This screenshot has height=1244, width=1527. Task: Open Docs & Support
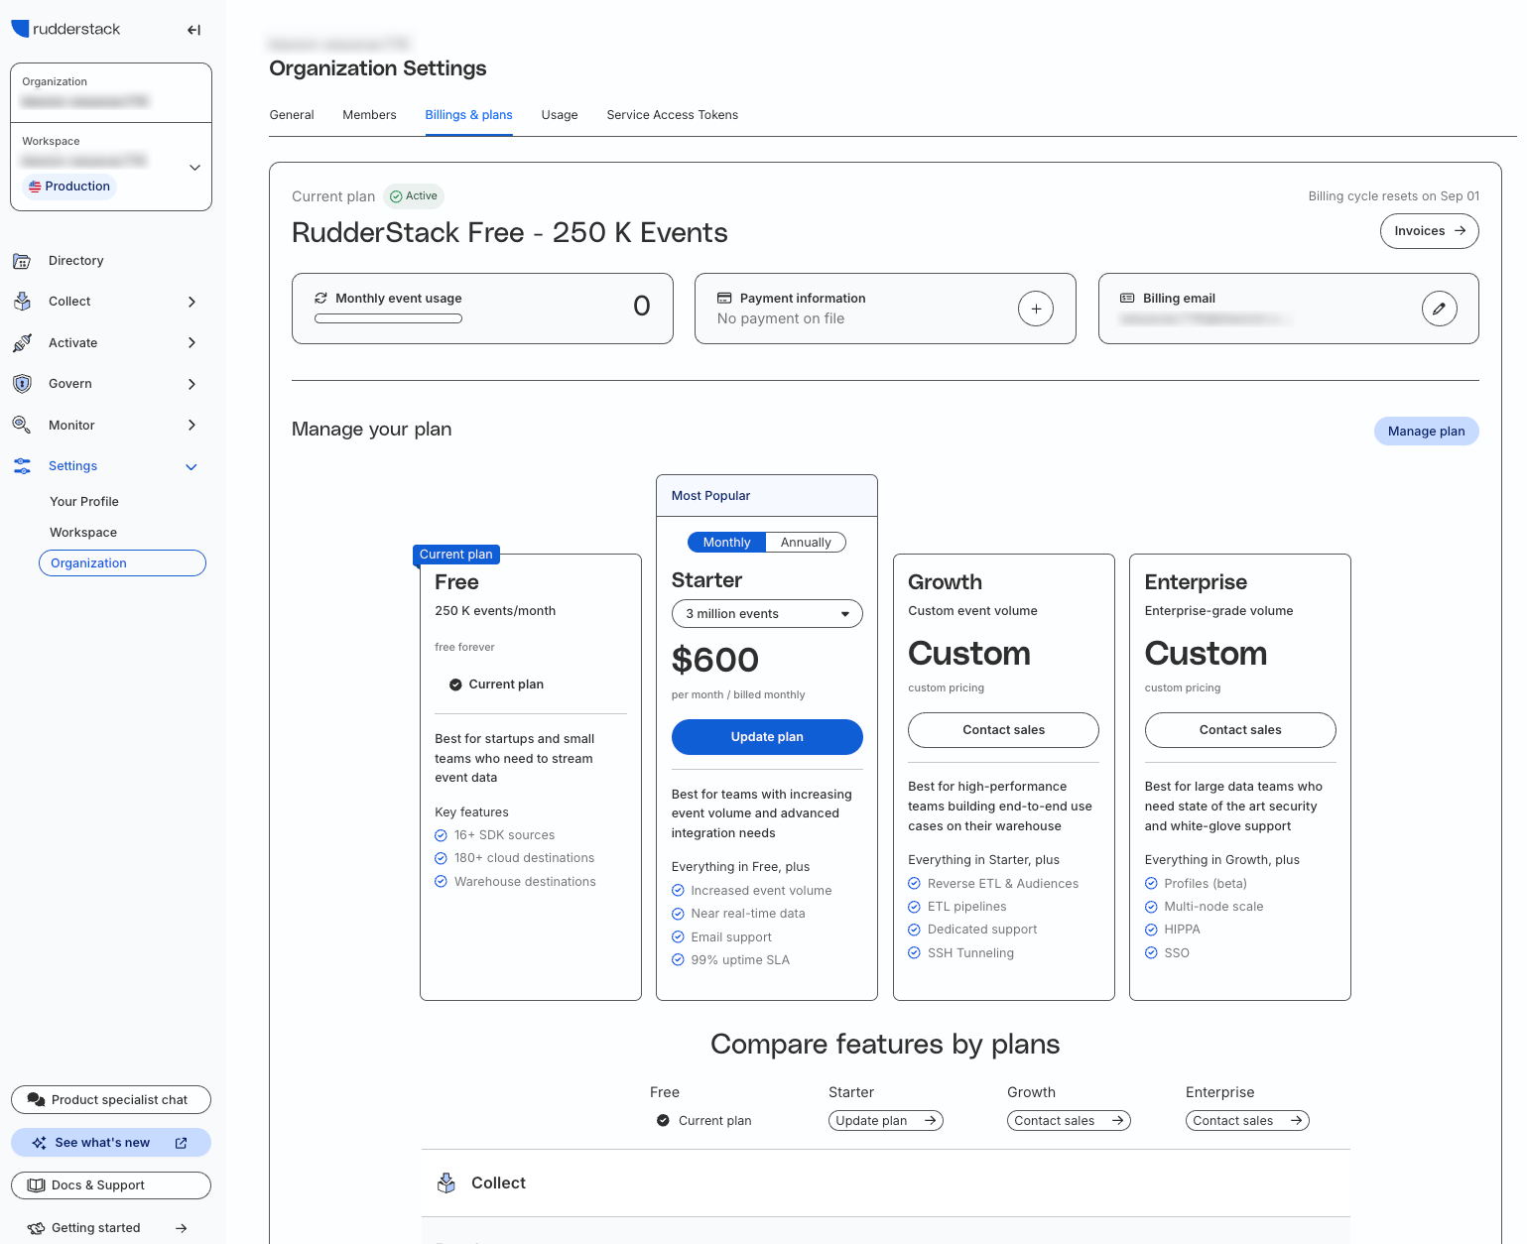[111, 1185]
